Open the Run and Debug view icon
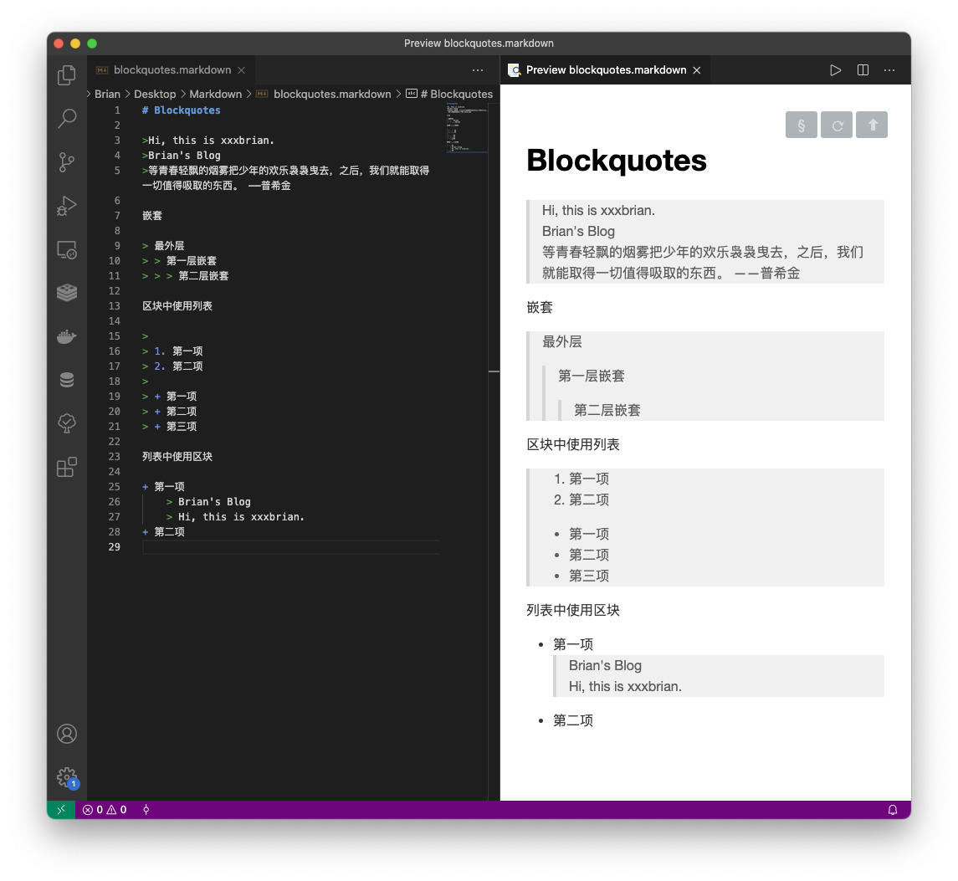958x881 pixels. [x=67, y=206]
